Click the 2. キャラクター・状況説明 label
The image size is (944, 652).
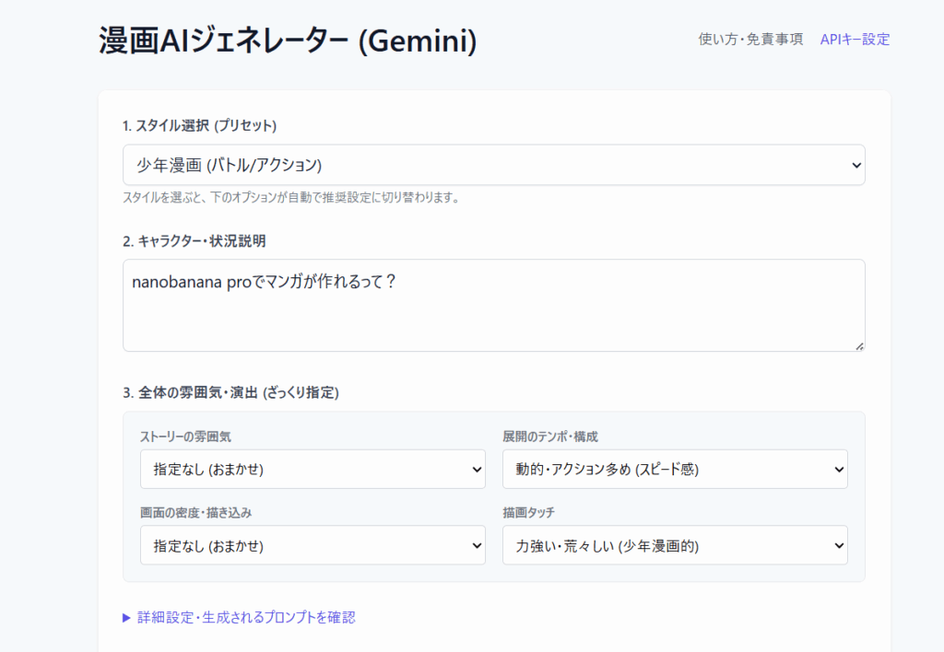coord(194,240)
